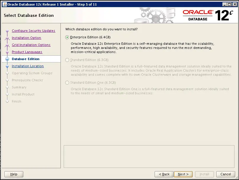Viewport: 239px width, 180px height.
Task: Click Install Product step label
Action: (x=23, y=94)
